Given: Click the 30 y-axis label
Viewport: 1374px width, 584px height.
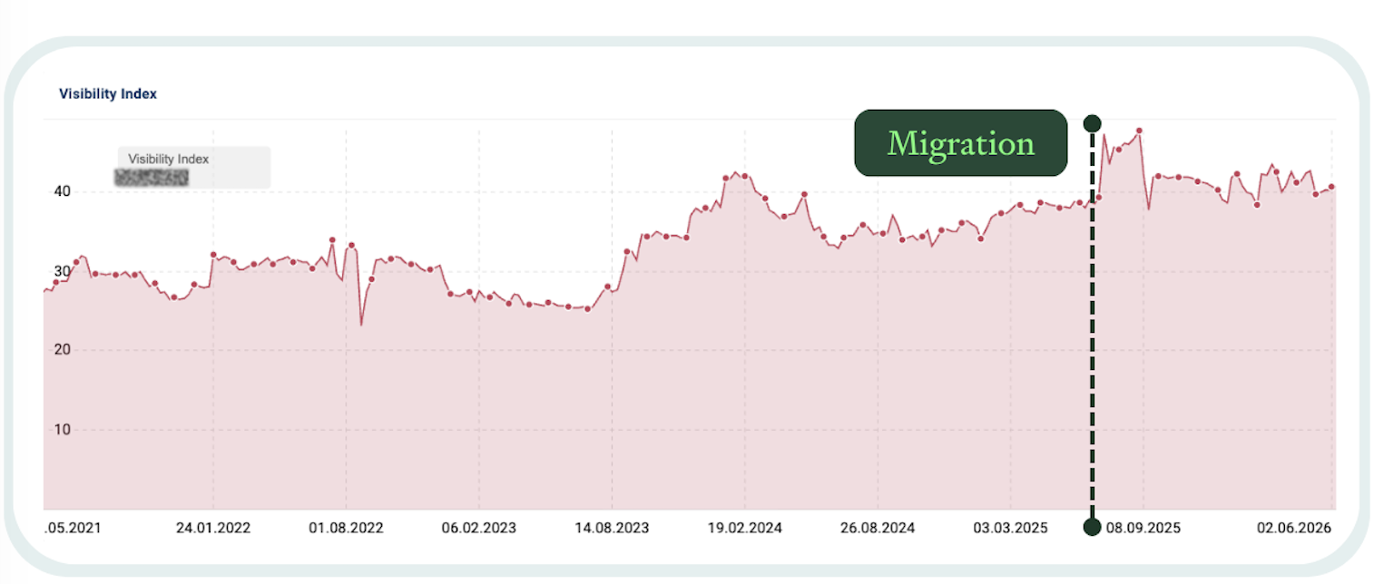Looking at the screenshot, I should (x=61, y=271).
